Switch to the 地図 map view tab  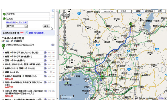click(x=138, y=11)
